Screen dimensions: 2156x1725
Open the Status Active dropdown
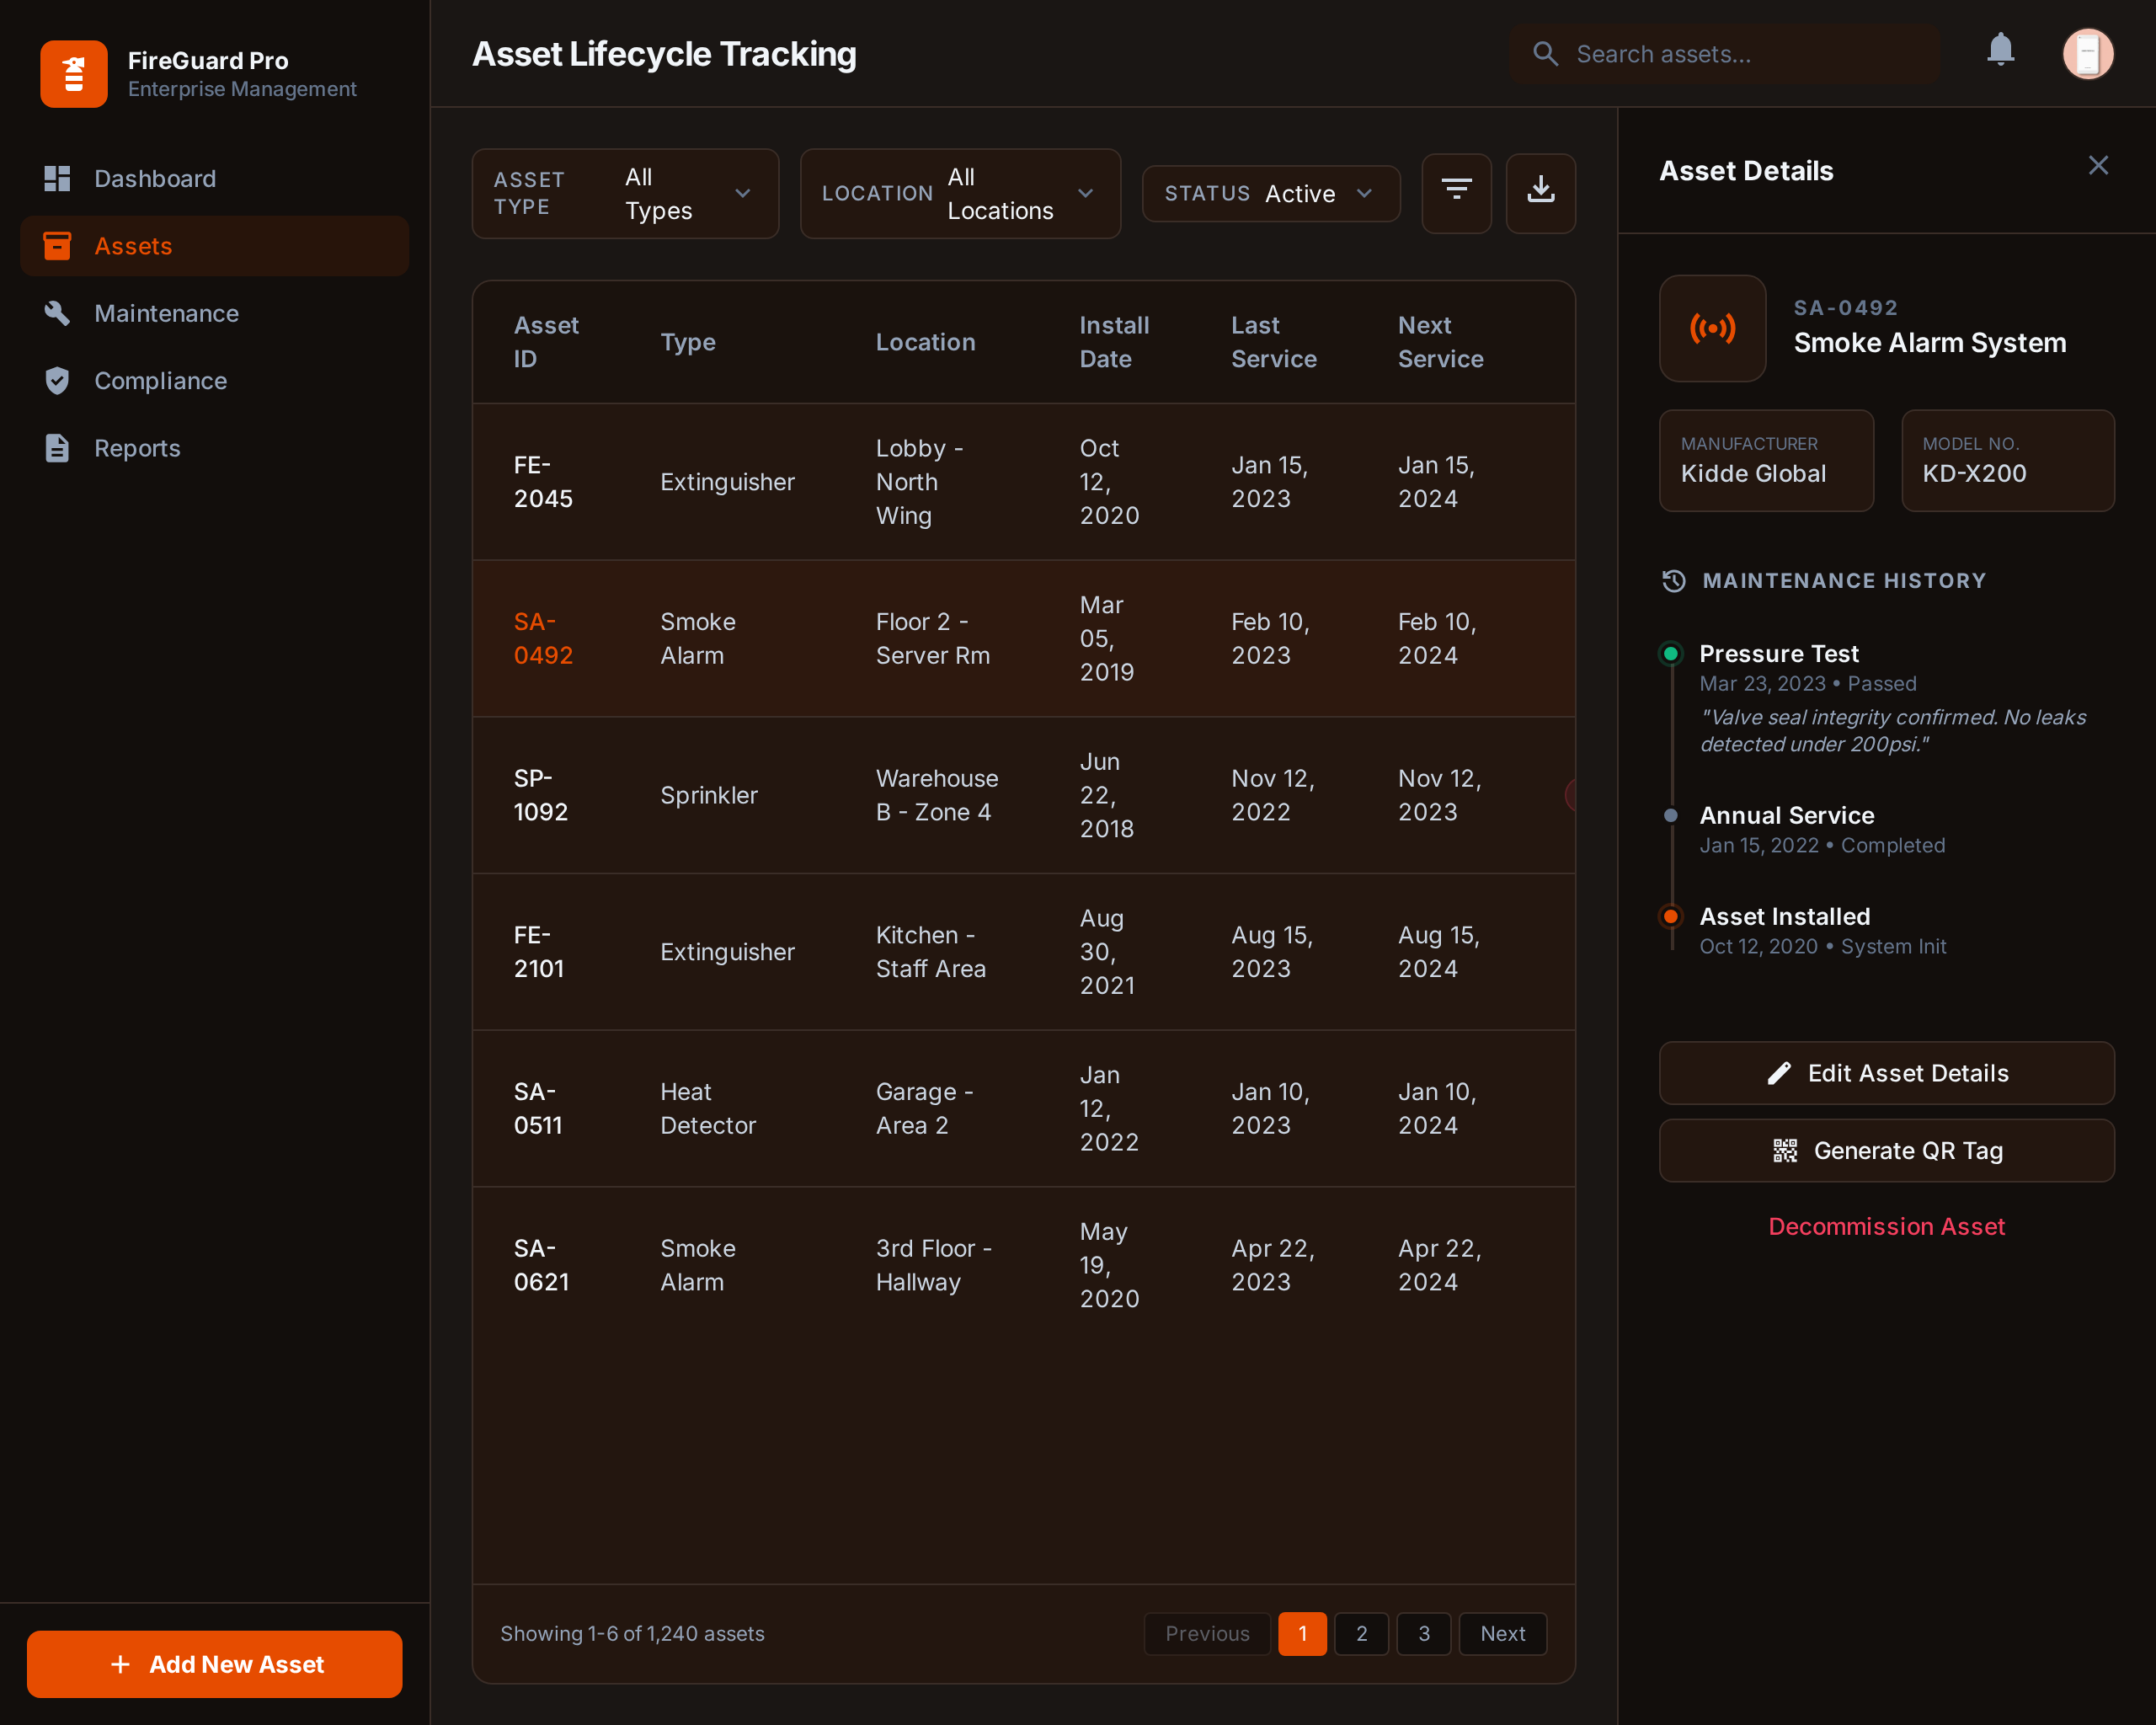pos(1270,193)
